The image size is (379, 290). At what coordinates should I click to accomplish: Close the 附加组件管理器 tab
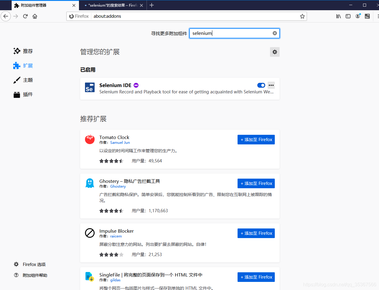[x=74, y=5]
